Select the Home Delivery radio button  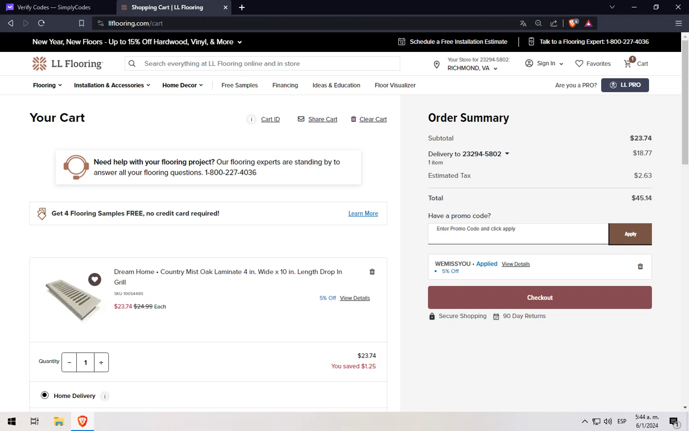[45, 395]
